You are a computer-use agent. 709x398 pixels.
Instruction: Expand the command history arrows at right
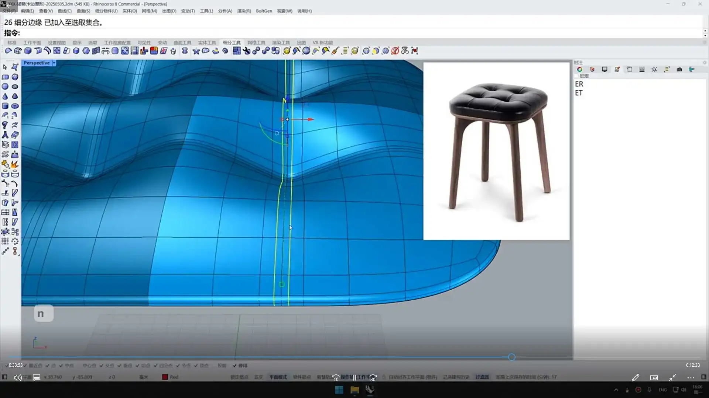point(705,33)
